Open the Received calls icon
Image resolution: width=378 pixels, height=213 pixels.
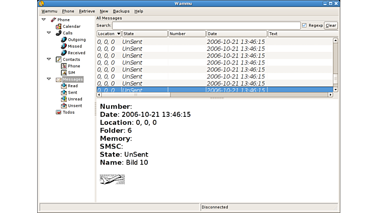pos(64,52)
